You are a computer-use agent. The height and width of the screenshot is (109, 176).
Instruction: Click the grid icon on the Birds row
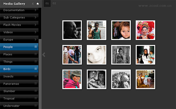pyautogui.click(x=35, y=69)
